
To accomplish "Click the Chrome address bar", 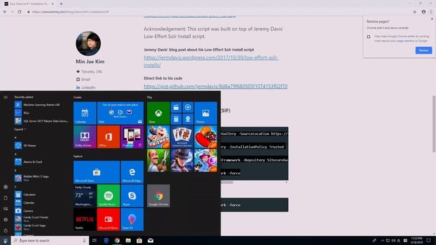I will click(217, 12).
